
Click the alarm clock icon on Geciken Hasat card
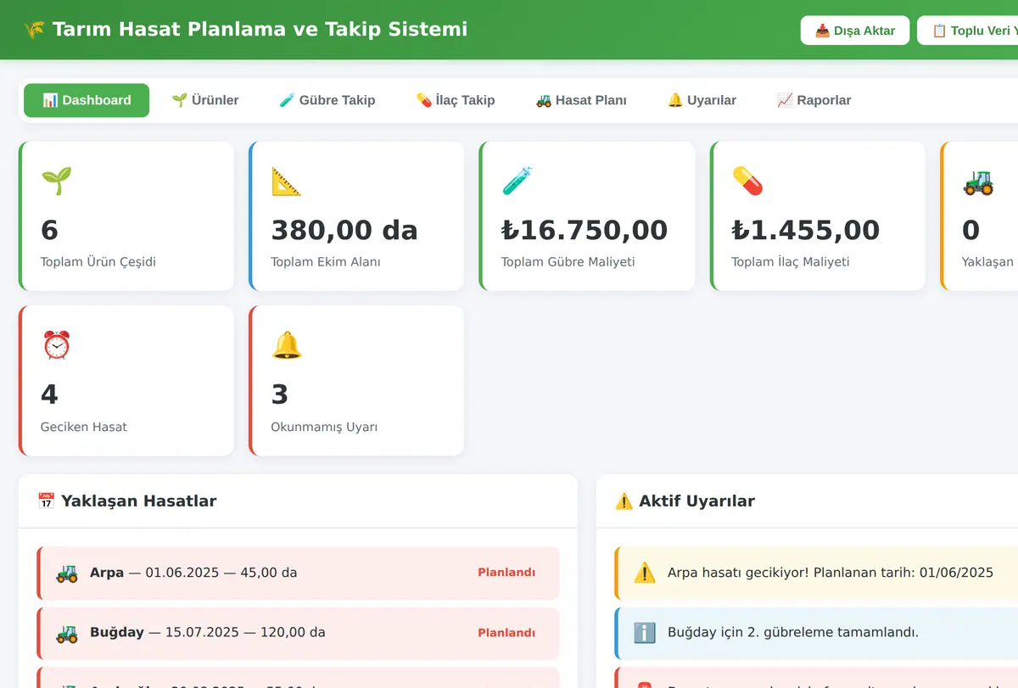click(56, 345)
